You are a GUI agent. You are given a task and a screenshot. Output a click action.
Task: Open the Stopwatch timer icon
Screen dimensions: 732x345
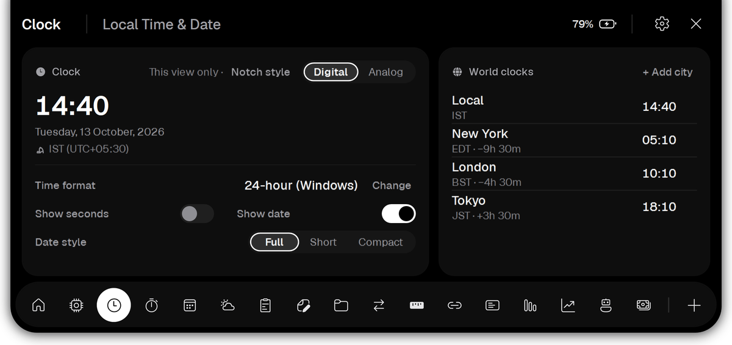152,305
